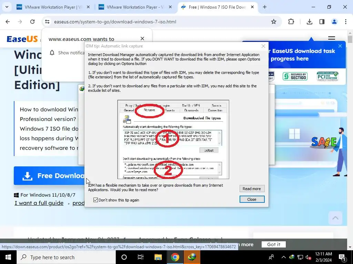Accept cookies with Got it button

point(273,244)
